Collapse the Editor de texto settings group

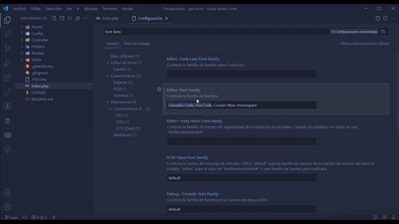[x=108, y=62]
